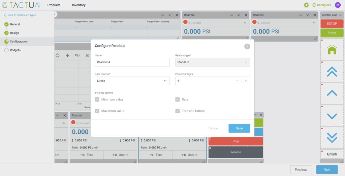
Task: Open the Products menu
Action: [54, 5]
